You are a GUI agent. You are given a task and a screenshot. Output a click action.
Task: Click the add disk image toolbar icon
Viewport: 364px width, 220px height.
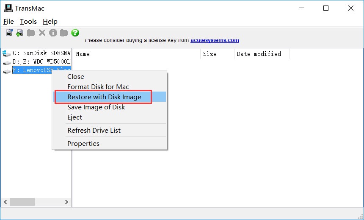point(20,33)
